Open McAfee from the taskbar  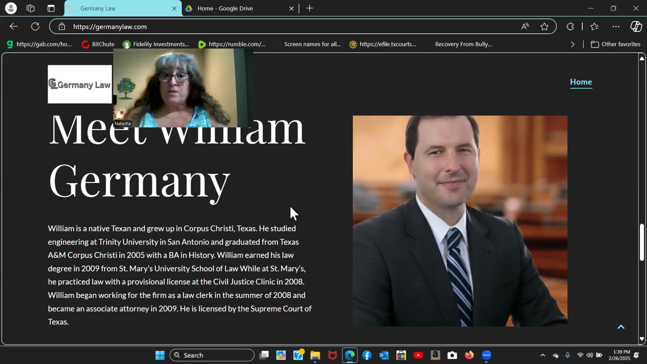pos(333,355)
